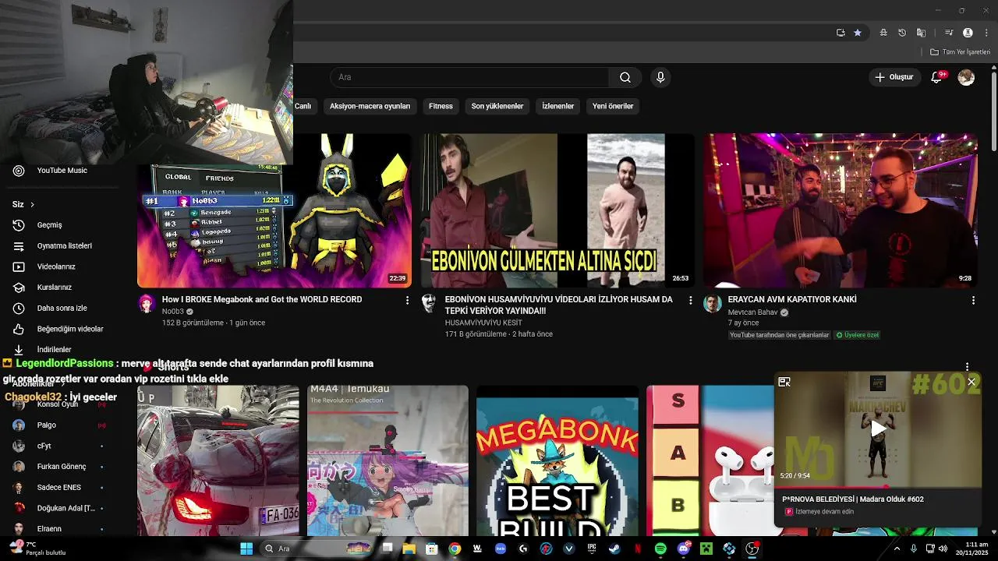998x561 pixels.
Task: Open the cFyt subscription channel
Action: click(x=62, y=446)
